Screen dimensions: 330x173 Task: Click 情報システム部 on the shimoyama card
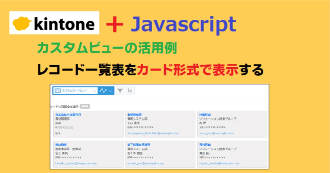tap(137, 119)
